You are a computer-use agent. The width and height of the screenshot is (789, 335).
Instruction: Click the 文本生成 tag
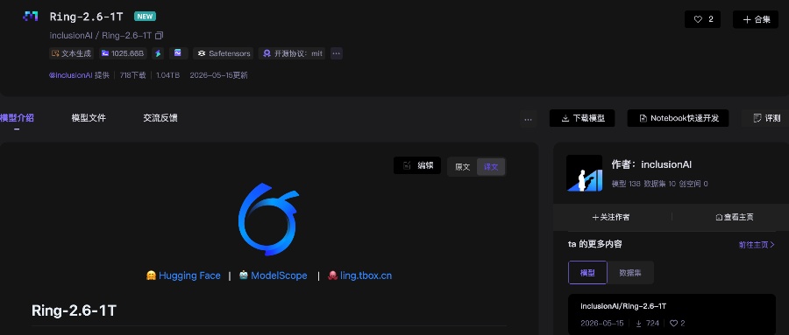pos(71,53)
